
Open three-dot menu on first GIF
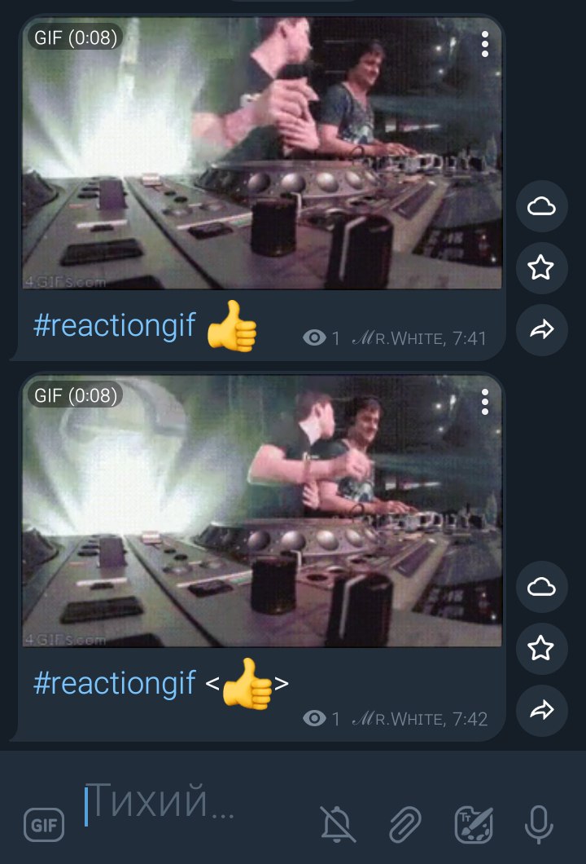point(485,44)
